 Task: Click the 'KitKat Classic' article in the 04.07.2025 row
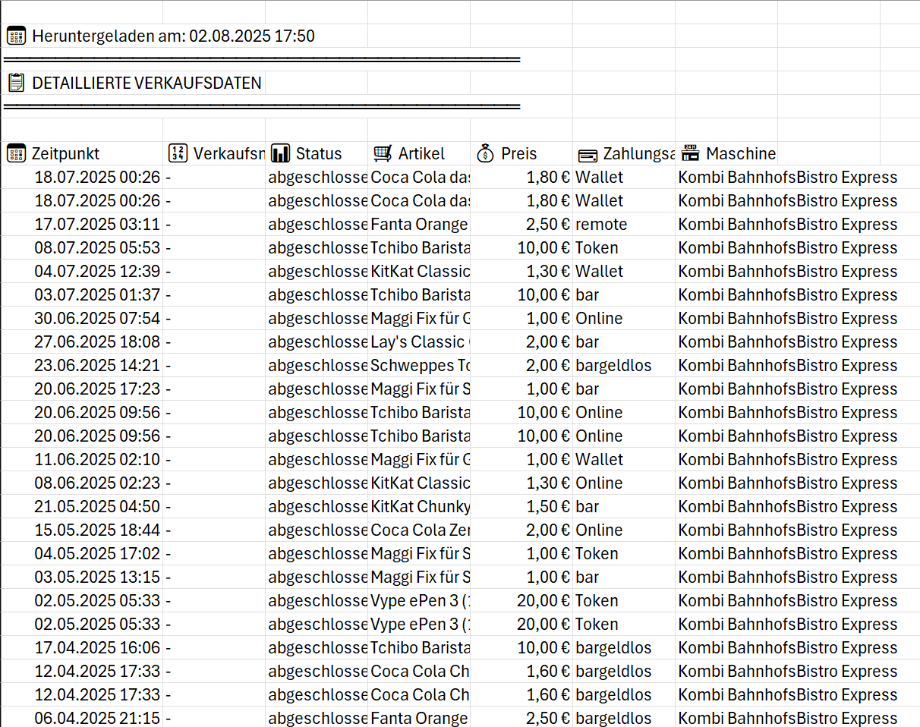click(421, 272)
